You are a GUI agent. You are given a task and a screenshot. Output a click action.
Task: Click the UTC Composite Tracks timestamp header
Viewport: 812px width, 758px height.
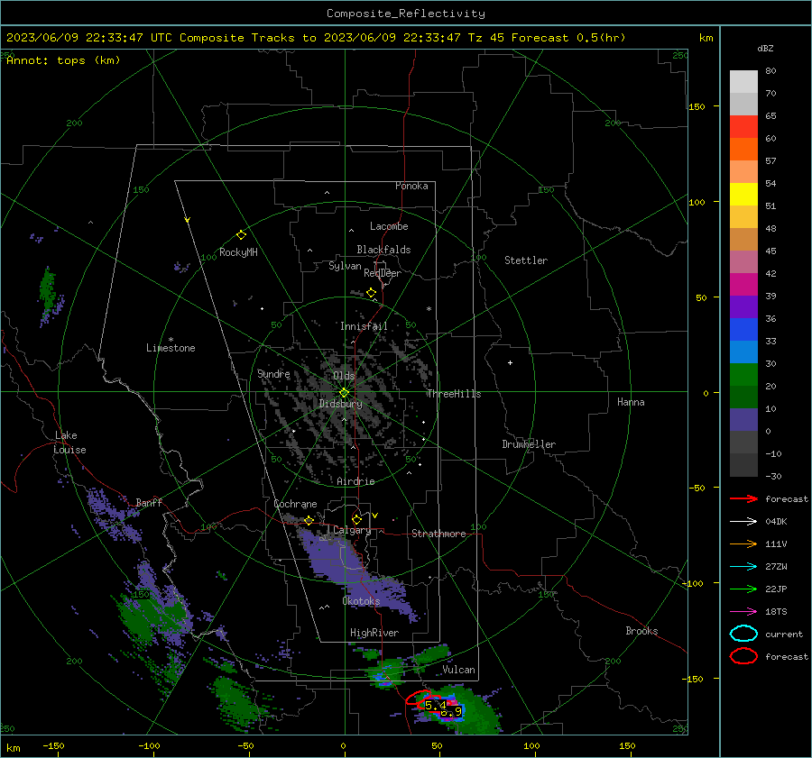coord(316,38)
